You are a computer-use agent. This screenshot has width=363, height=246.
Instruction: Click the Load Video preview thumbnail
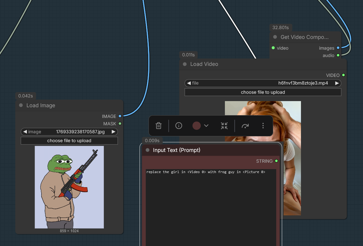click(263, 158)
